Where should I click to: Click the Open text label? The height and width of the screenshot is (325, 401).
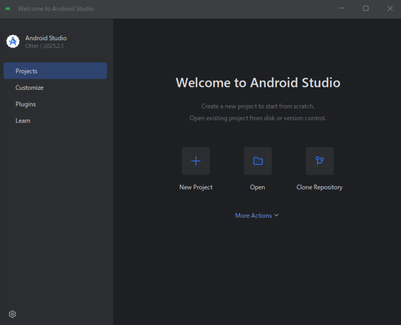pyautogui.click(x=257, y=187)
